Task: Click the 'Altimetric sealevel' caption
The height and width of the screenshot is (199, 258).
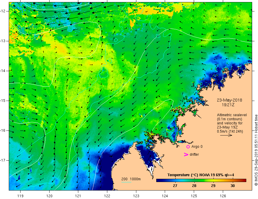Action: coord(232,115)
